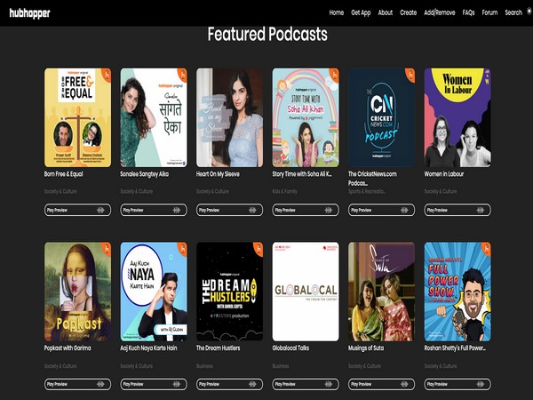Click Business category under Globalocal Talks

click(x=281, y=366)
